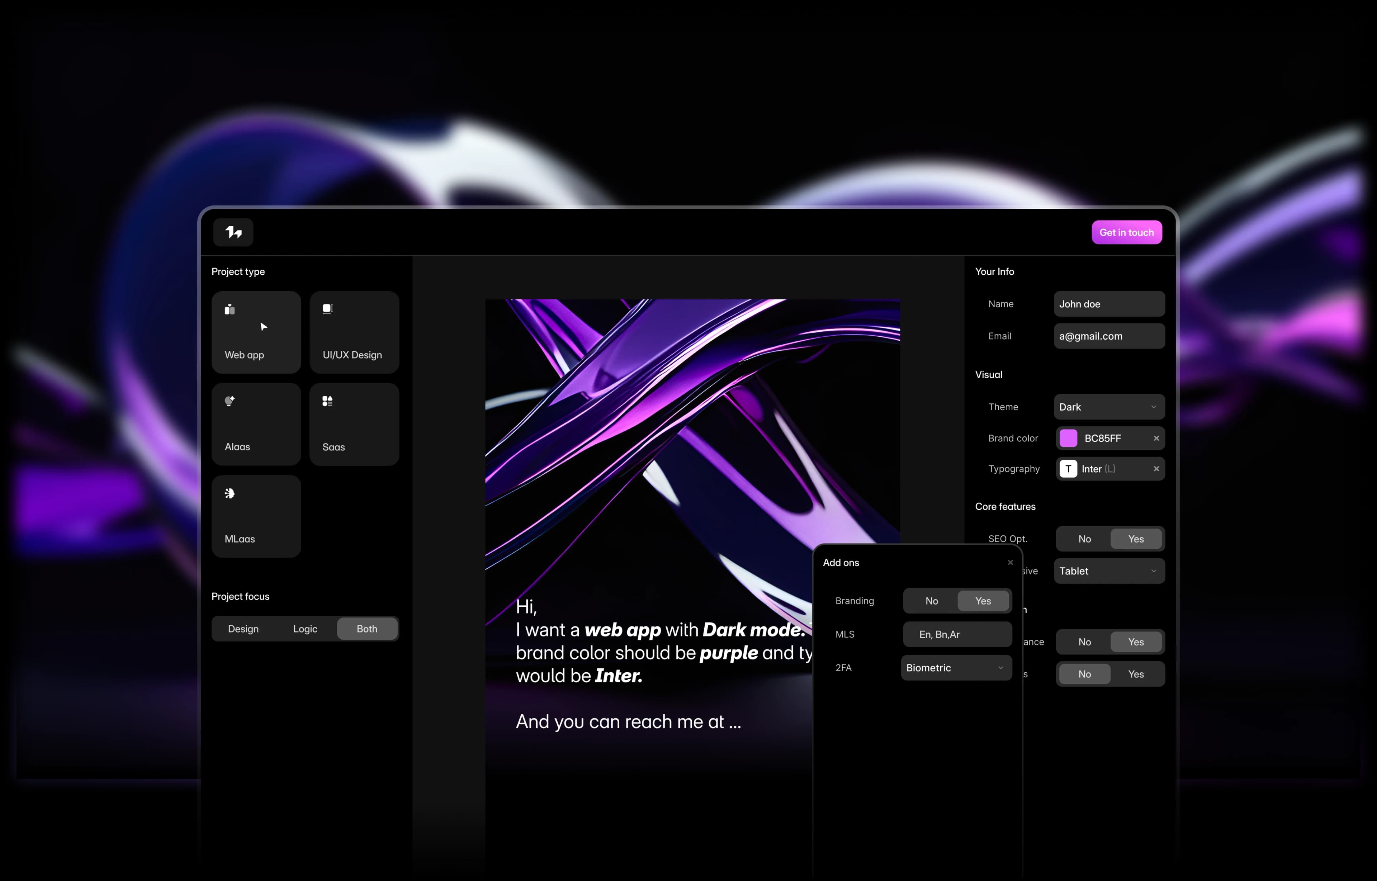Click the logo icon in the top-left header
This screenshot has height=881, width=1377.
[x=233, y=232]
